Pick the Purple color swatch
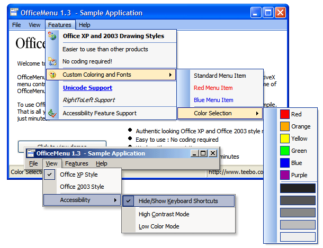323x248 pixels. click(285, 175)
